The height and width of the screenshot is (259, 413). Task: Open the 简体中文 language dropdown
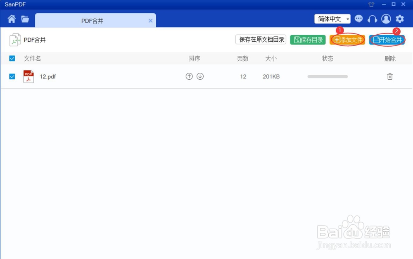tap(332, 19)
